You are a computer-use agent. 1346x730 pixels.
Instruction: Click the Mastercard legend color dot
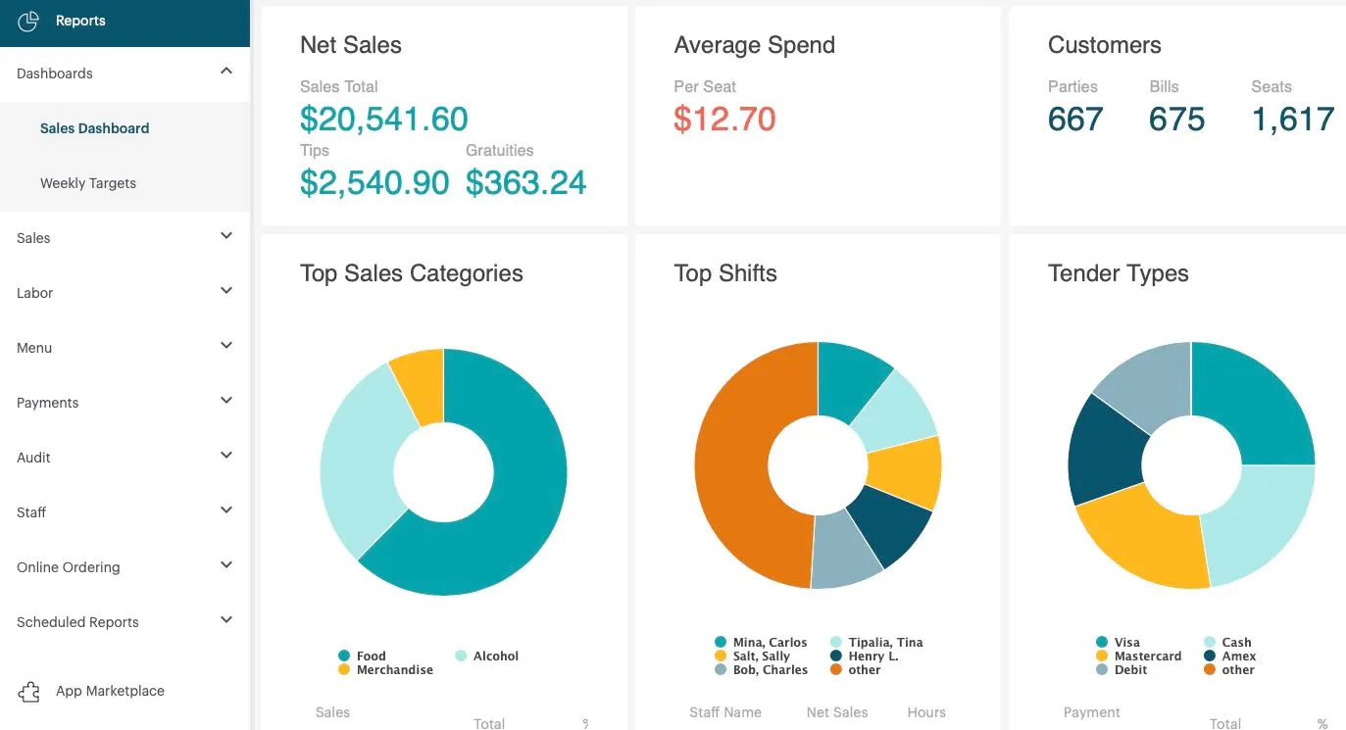pos(1102,656)
